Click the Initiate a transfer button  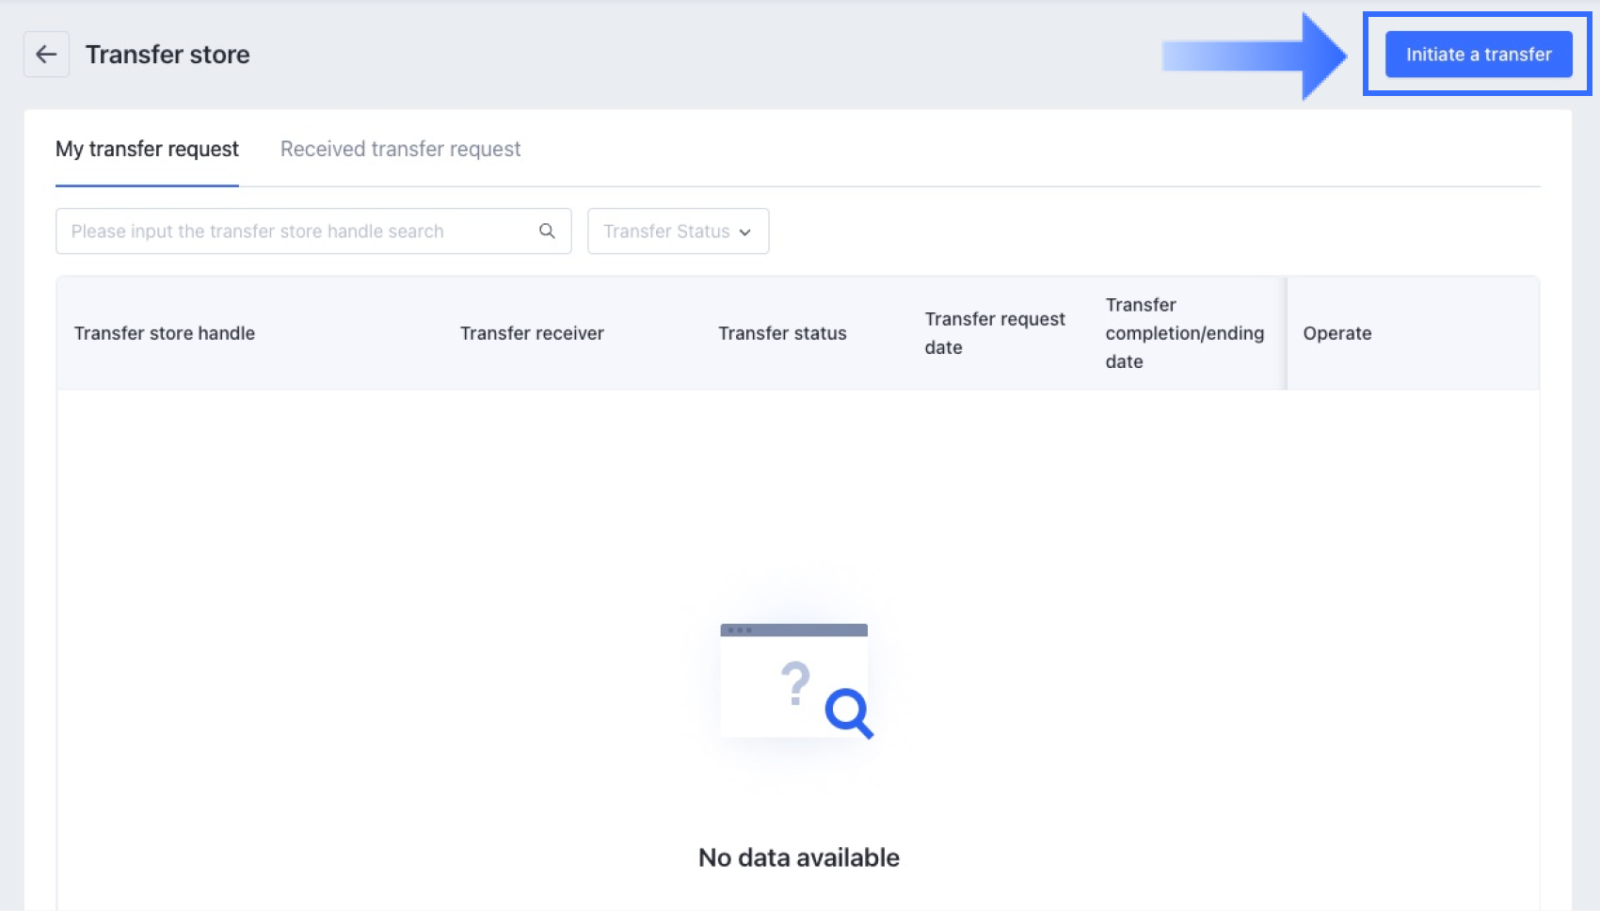tap(1479, 55)
